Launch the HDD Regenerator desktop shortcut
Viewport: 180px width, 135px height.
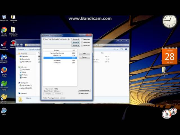[4, 45]
